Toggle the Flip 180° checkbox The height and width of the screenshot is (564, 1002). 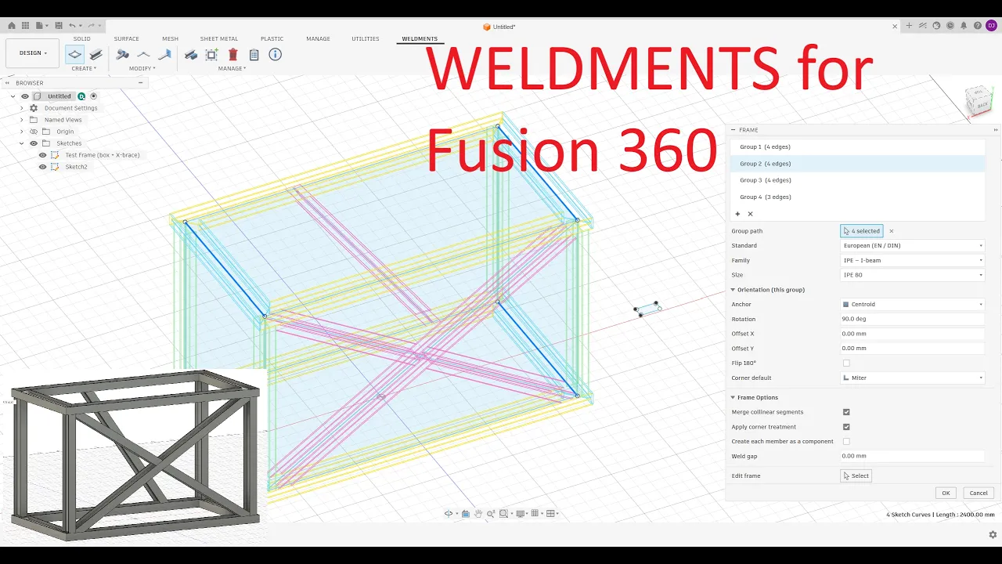(846, 363)
